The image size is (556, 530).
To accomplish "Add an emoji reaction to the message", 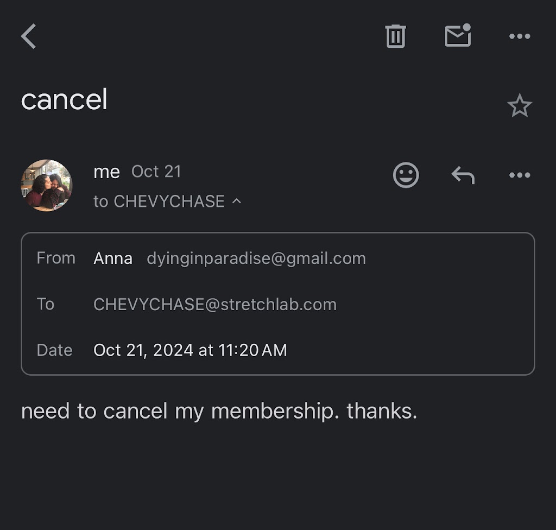I will 406,175.
